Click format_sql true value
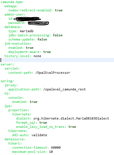 (43, 123)
